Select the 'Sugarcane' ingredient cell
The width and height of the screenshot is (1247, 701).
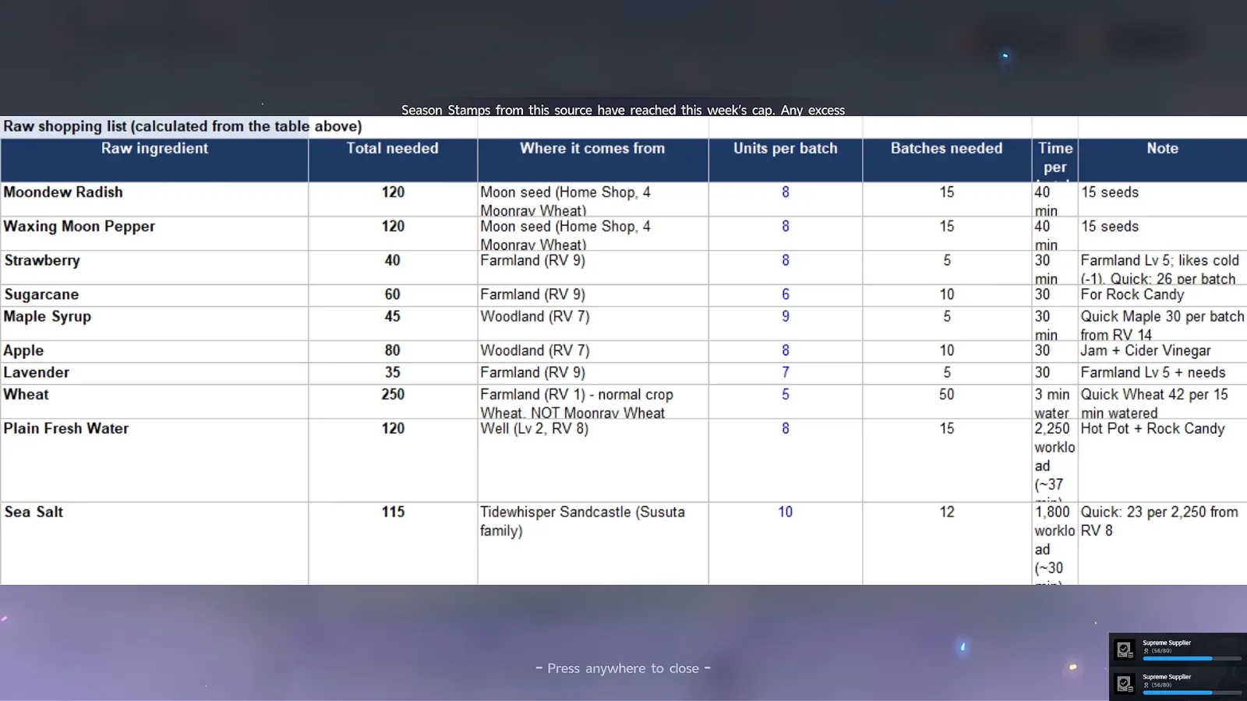[154, 295]
